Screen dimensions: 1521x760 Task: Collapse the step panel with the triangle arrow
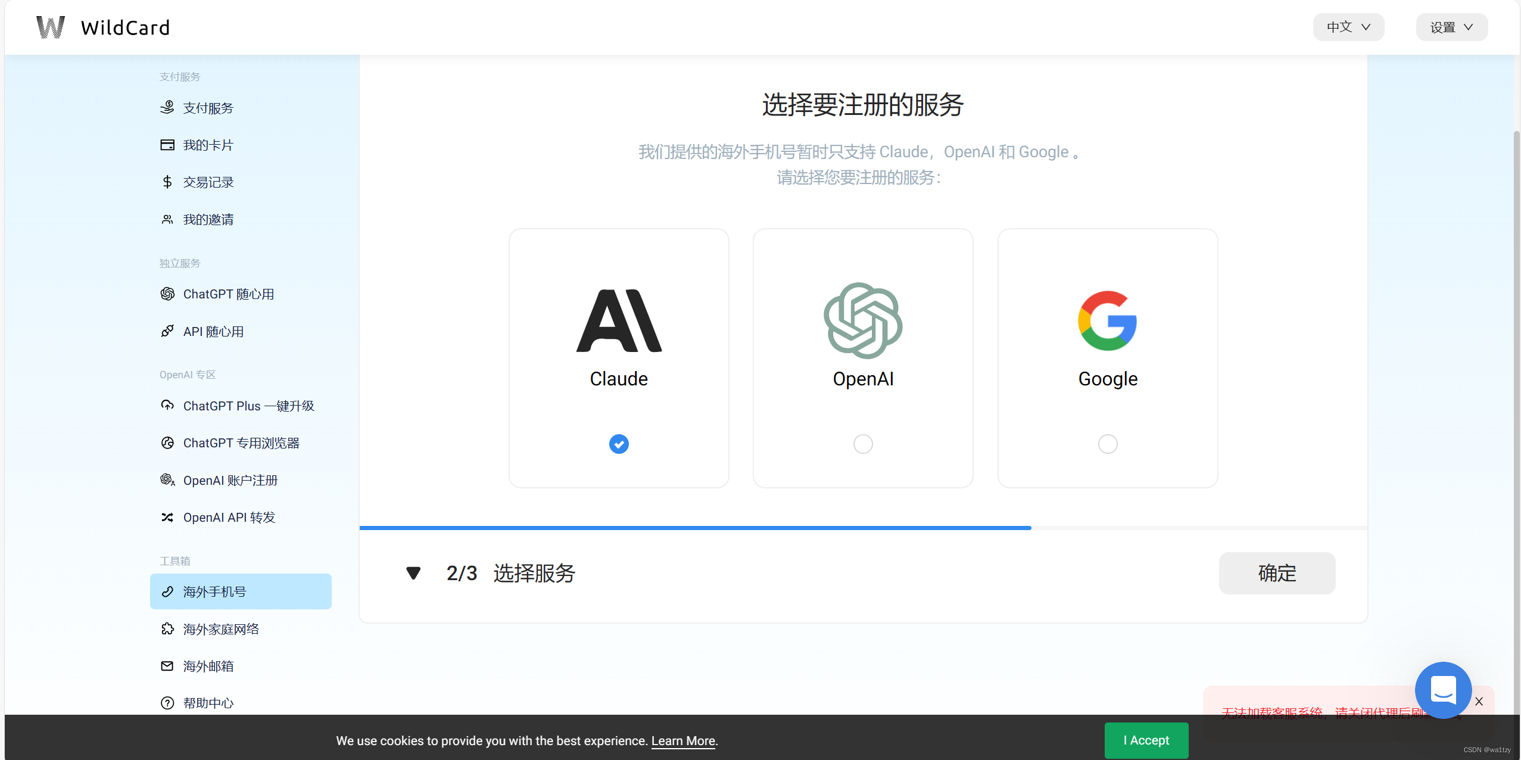413,574
